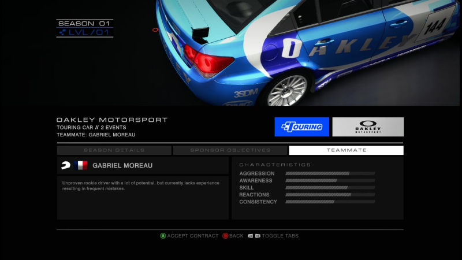Select the Teammate tab
Image resolution: width=462 pixels, height=260 pixels.
(x=346, y=150)
